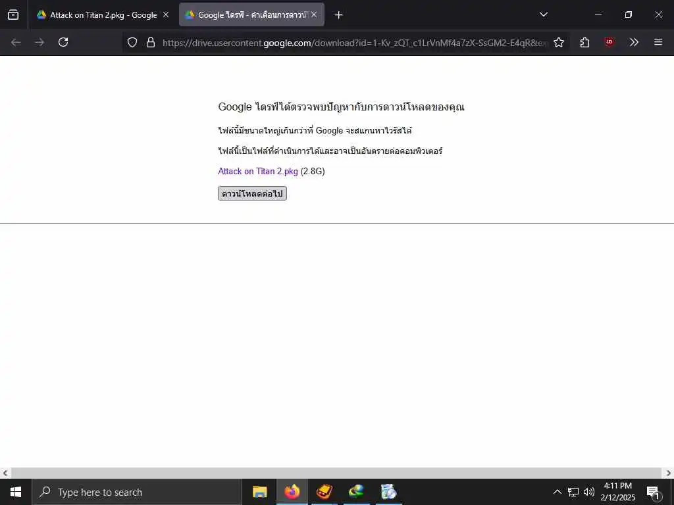Select Firefox in the taskbar

point(292,492)
